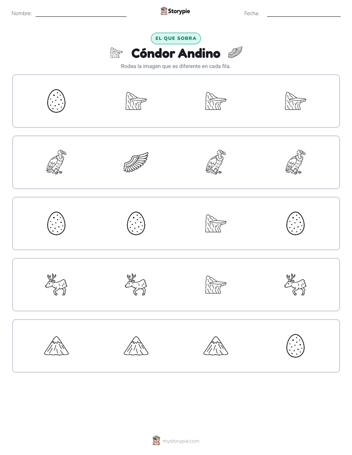Click the wing icon beside the title
Image resolution: width=352 pixels, height=455 pixels.
tap(235, 52)
